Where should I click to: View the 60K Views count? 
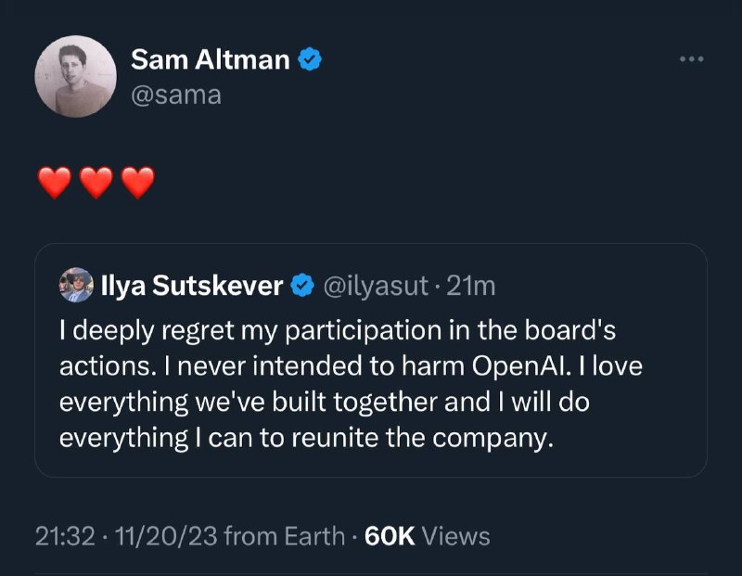pyautogui.click(x=427, y=535)
